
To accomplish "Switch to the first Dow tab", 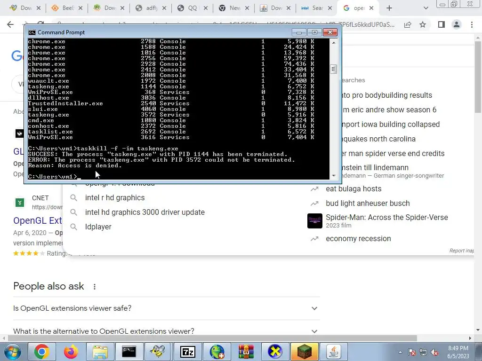I will (24, 8).
